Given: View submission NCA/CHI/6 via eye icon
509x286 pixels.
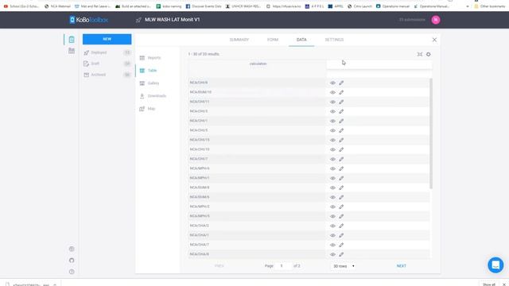Looking at the screenshot, I should pos(332,83).
